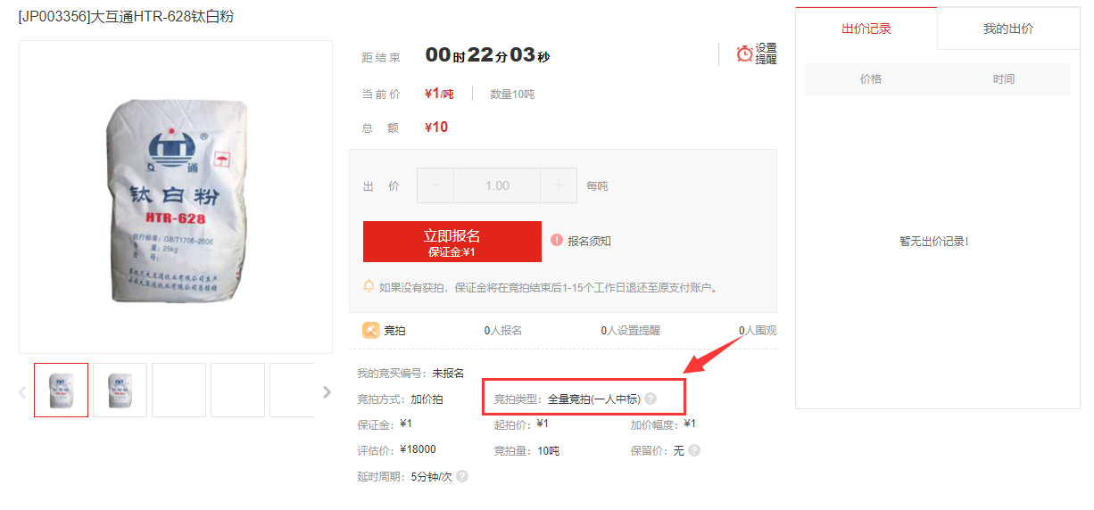Switch to the 我的出价 tab
1094x510 pixels.
1008,29
